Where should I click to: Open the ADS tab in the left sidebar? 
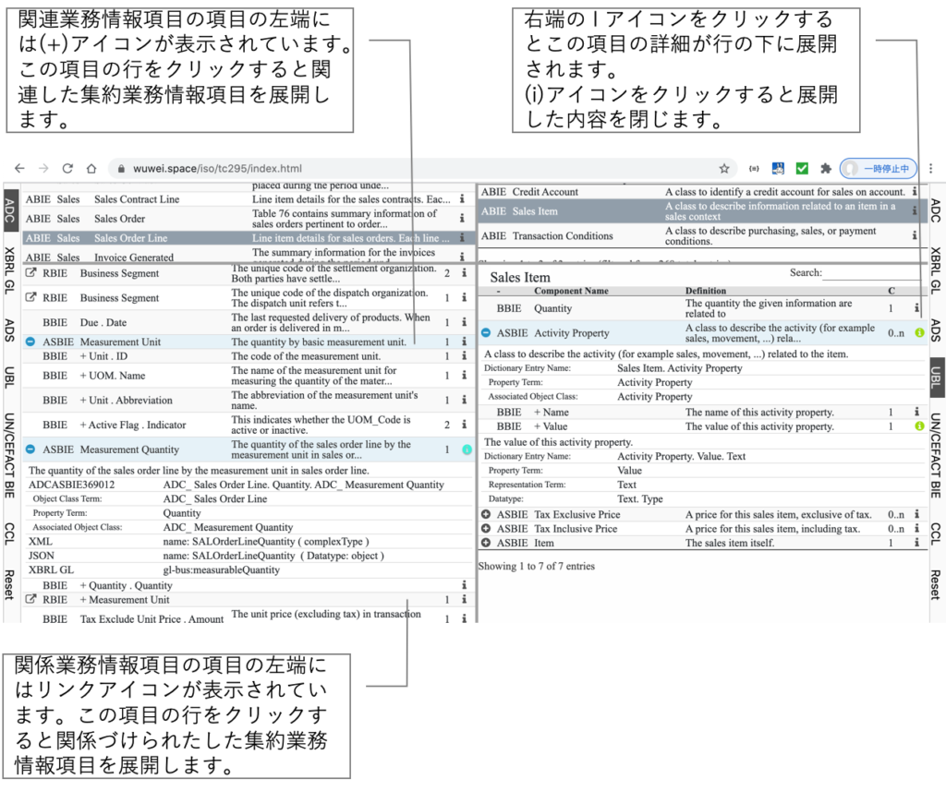pyautogui.click(x=9, y=330)
